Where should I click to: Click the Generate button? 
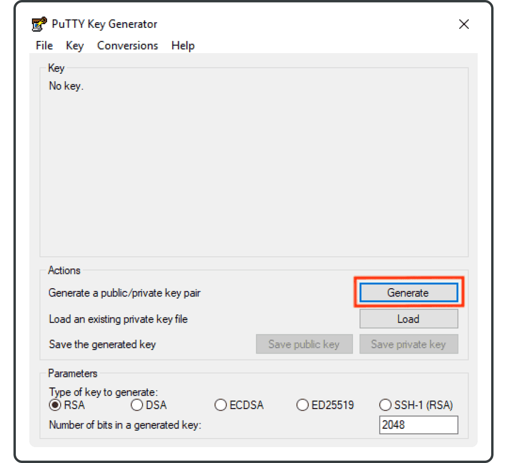[x=408, y=293]
